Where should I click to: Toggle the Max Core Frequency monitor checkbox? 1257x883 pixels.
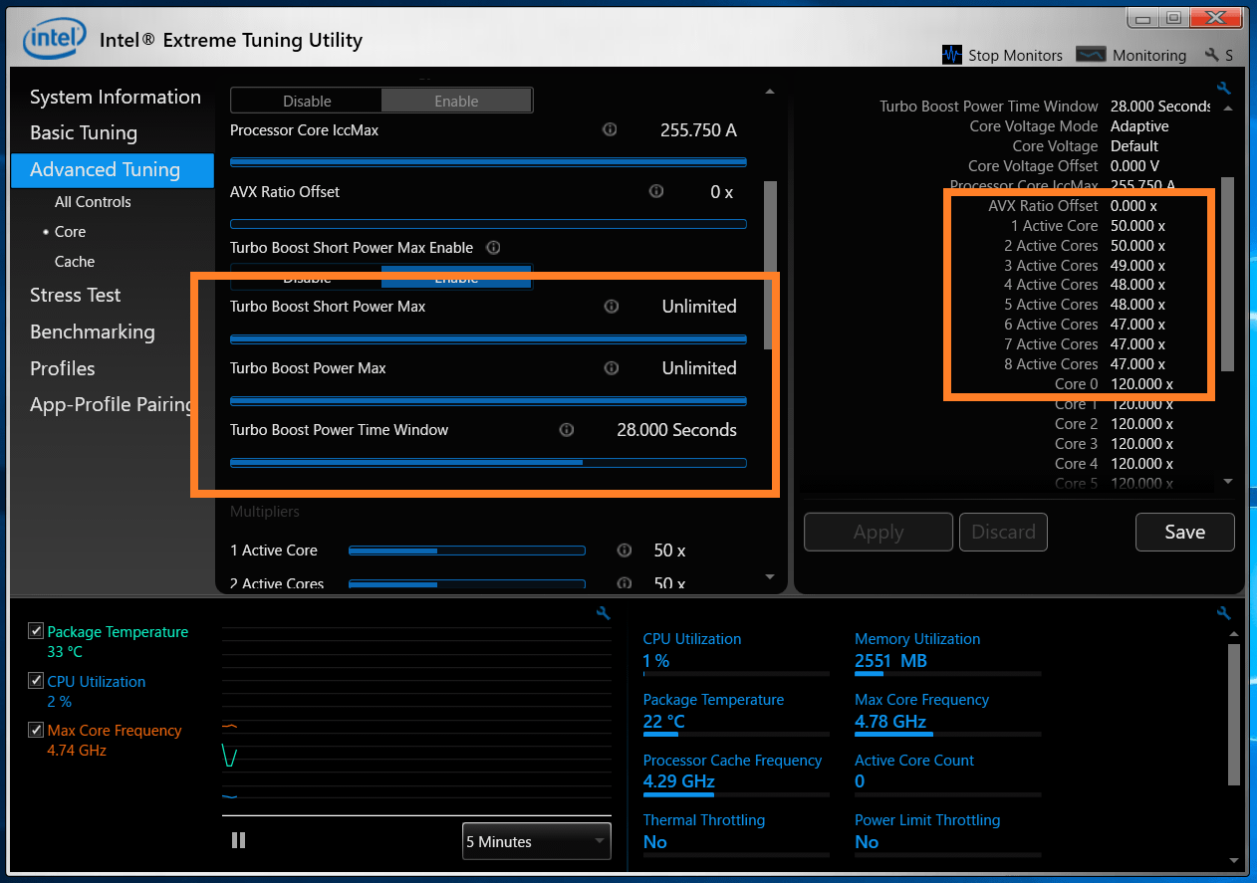tap(36, 730)
